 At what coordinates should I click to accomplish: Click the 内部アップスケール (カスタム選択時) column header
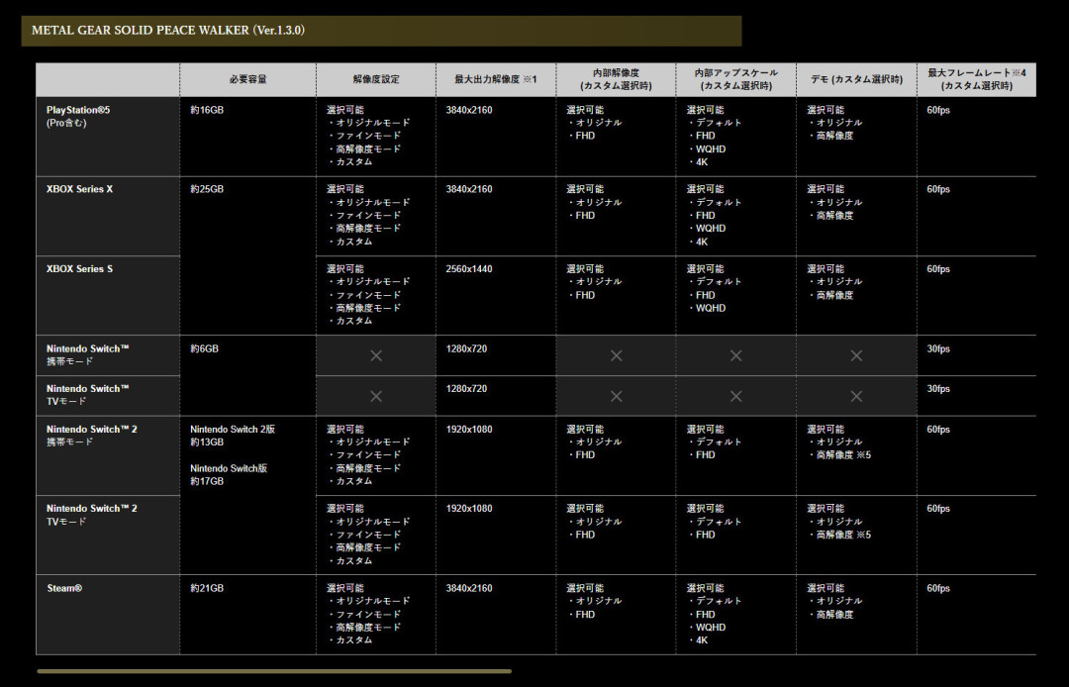coord(736,79)
